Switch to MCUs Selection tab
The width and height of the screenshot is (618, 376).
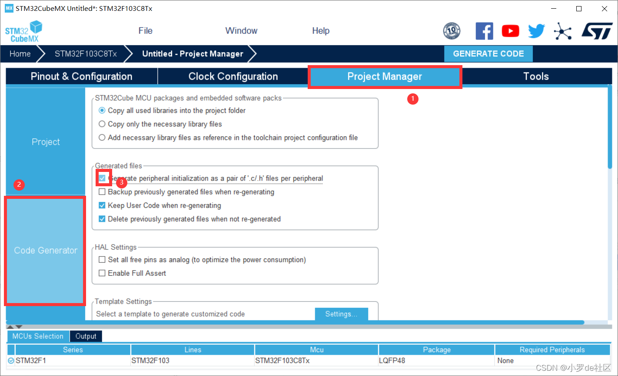(x=38, y=336)
